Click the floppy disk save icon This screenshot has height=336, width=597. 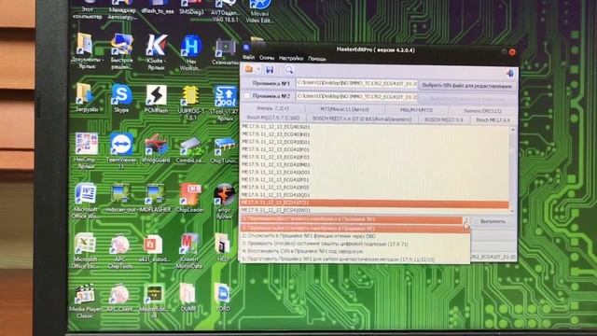[x=270, y=70]
